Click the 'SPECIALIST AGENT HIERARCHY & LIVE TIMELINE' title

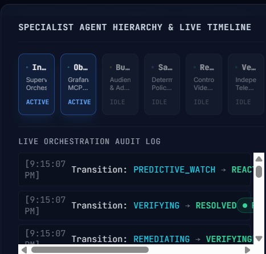click(135, 27)
